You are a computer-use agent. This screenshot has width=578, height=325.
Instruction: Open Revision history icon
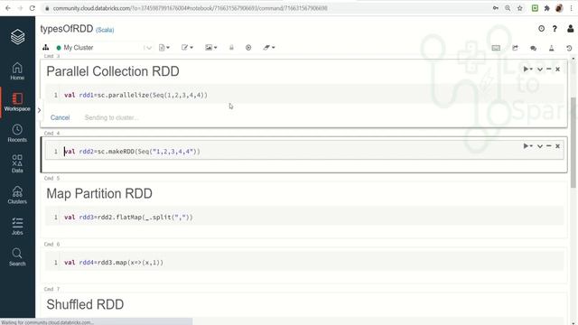click(x=569, y=48)
